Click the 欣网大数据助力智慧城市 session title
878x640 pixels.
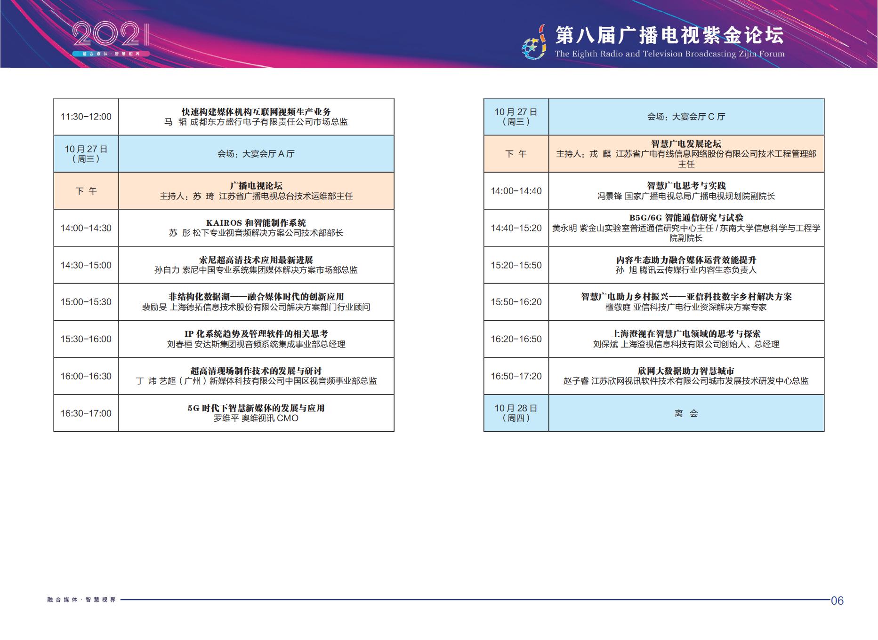686,371
